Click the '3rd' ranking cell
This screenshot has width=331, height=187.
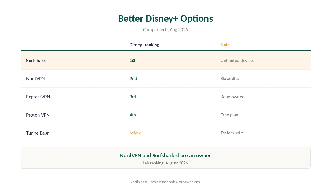click(x=133, y=97)
